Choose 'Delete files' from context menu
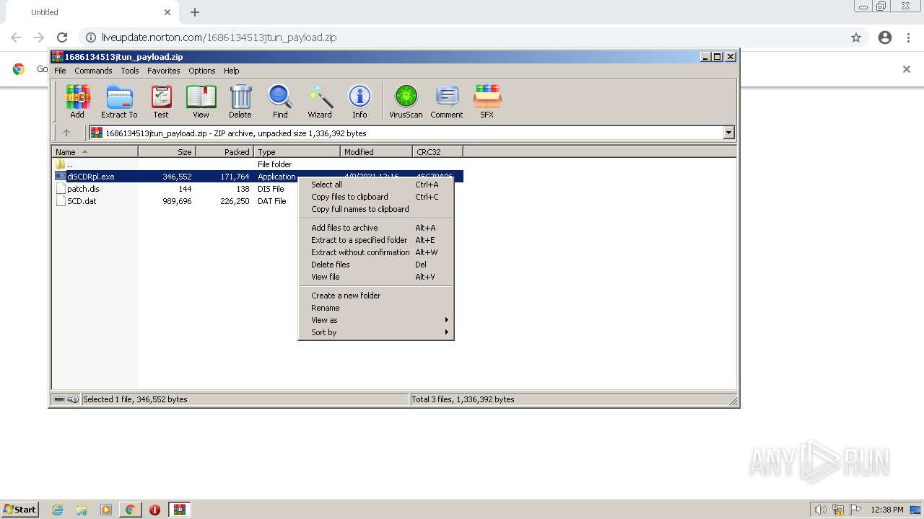The width and height of the screenshot is (924, 519). (x=376, y=265)
